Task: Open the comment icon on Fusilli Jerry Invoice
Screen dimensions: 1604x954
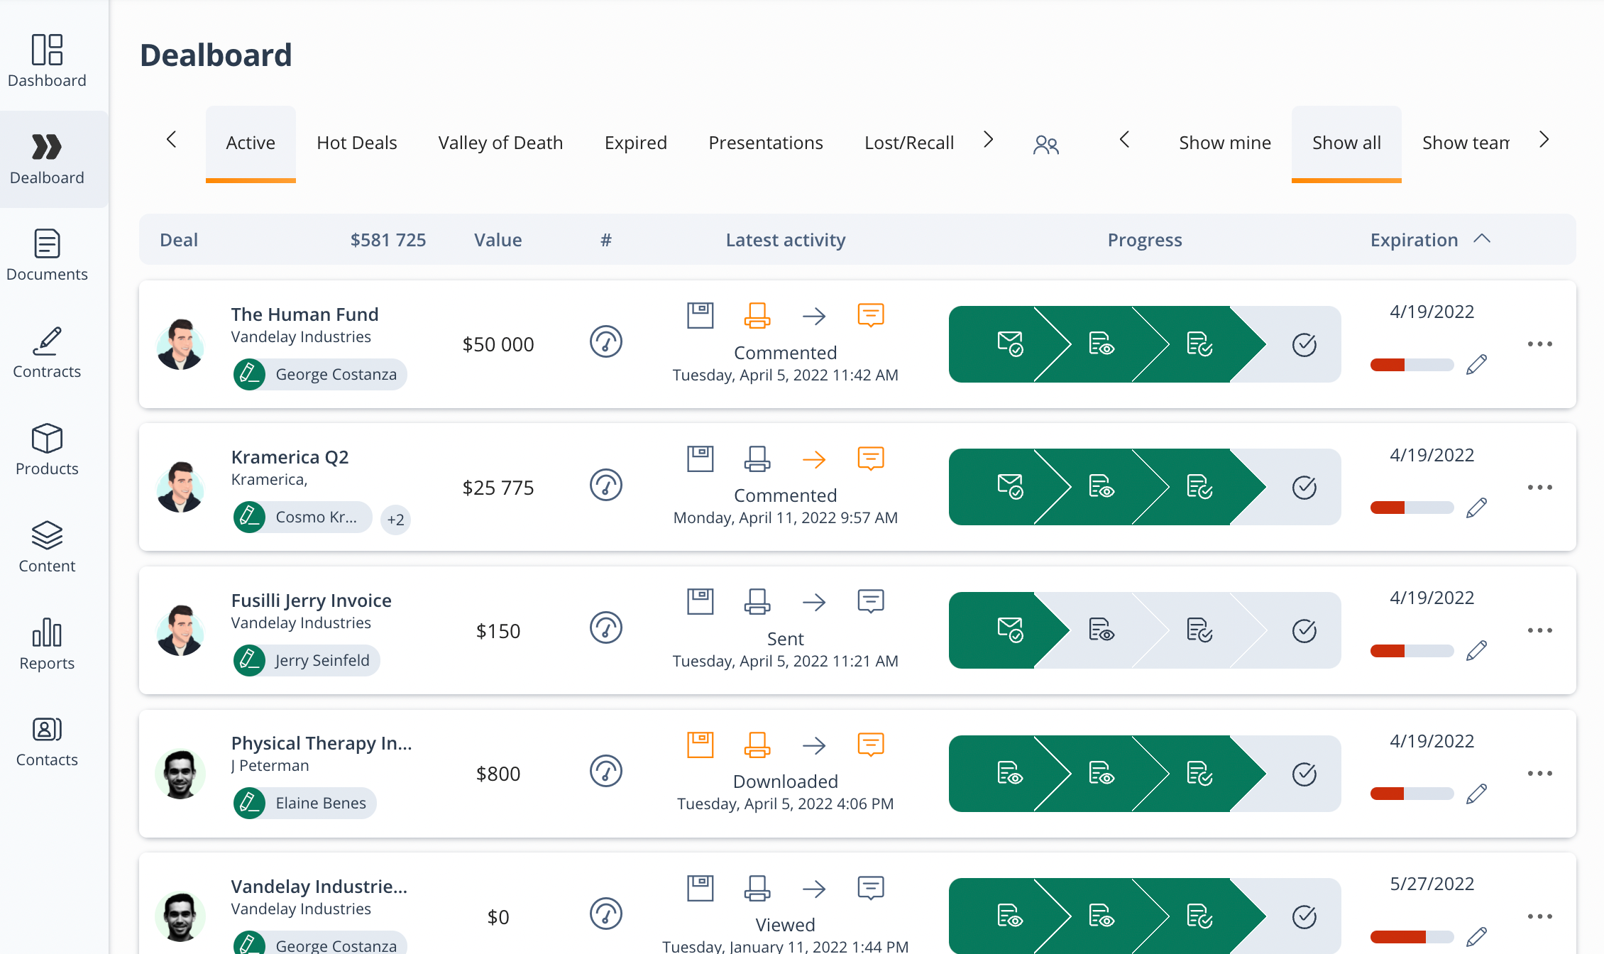Action: (x=871, y=601)
